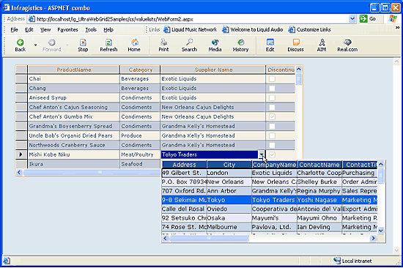Open the address bar dropdown arrow

click(x=352, y=19)
